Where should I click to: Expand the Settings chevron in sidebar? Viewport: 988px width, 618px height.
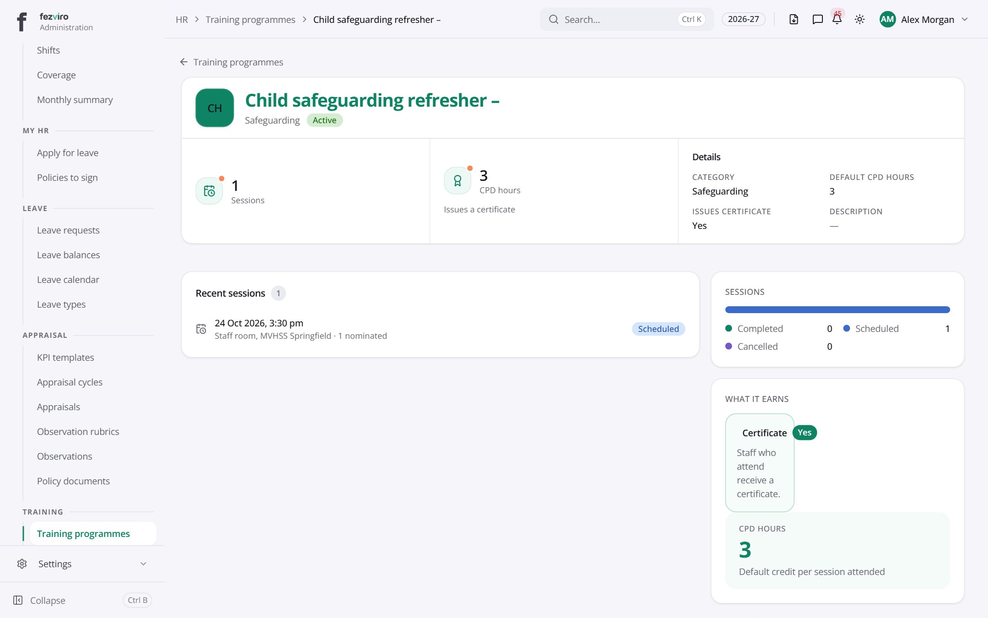[144, 564]
